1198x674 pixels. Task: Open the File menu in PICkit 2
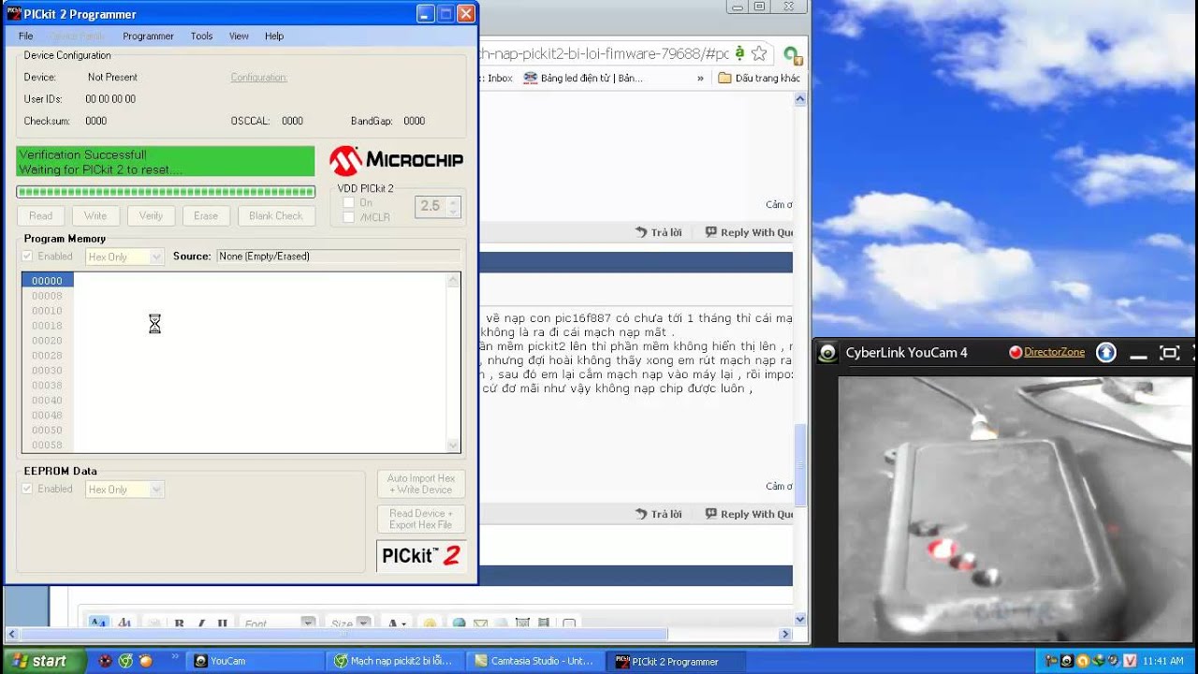pos(25,36)
